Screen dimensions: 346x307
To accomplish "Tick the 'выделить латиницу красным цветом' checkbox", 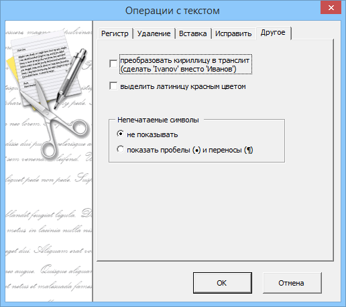I will 113,86.
